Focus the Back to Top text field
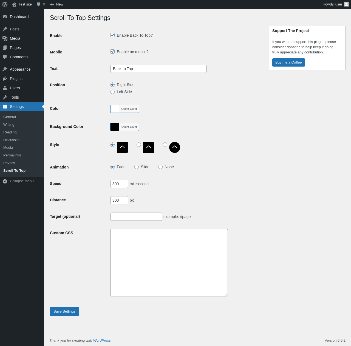This screenshot has width=351, height=346. click(x=158, y=69)
